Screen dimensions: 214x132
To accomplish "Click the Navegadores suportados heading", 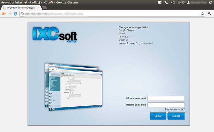I will click(134, 27).
